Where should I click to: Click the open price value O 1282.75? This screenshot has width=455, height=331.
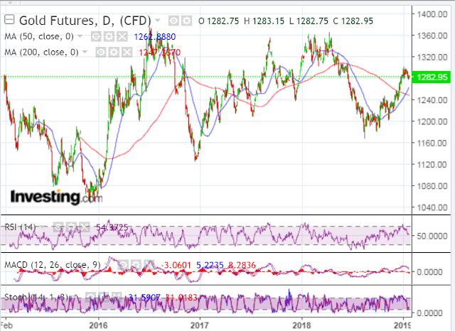pyautogui.click(x=219, y=21)
